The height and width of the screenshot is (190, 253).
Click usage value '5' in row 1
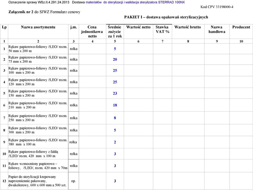click(115, 49)
